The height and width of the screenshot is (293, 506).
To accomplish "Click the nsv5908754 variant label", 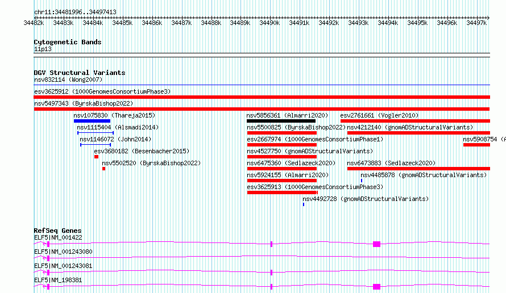I will 484,139.
